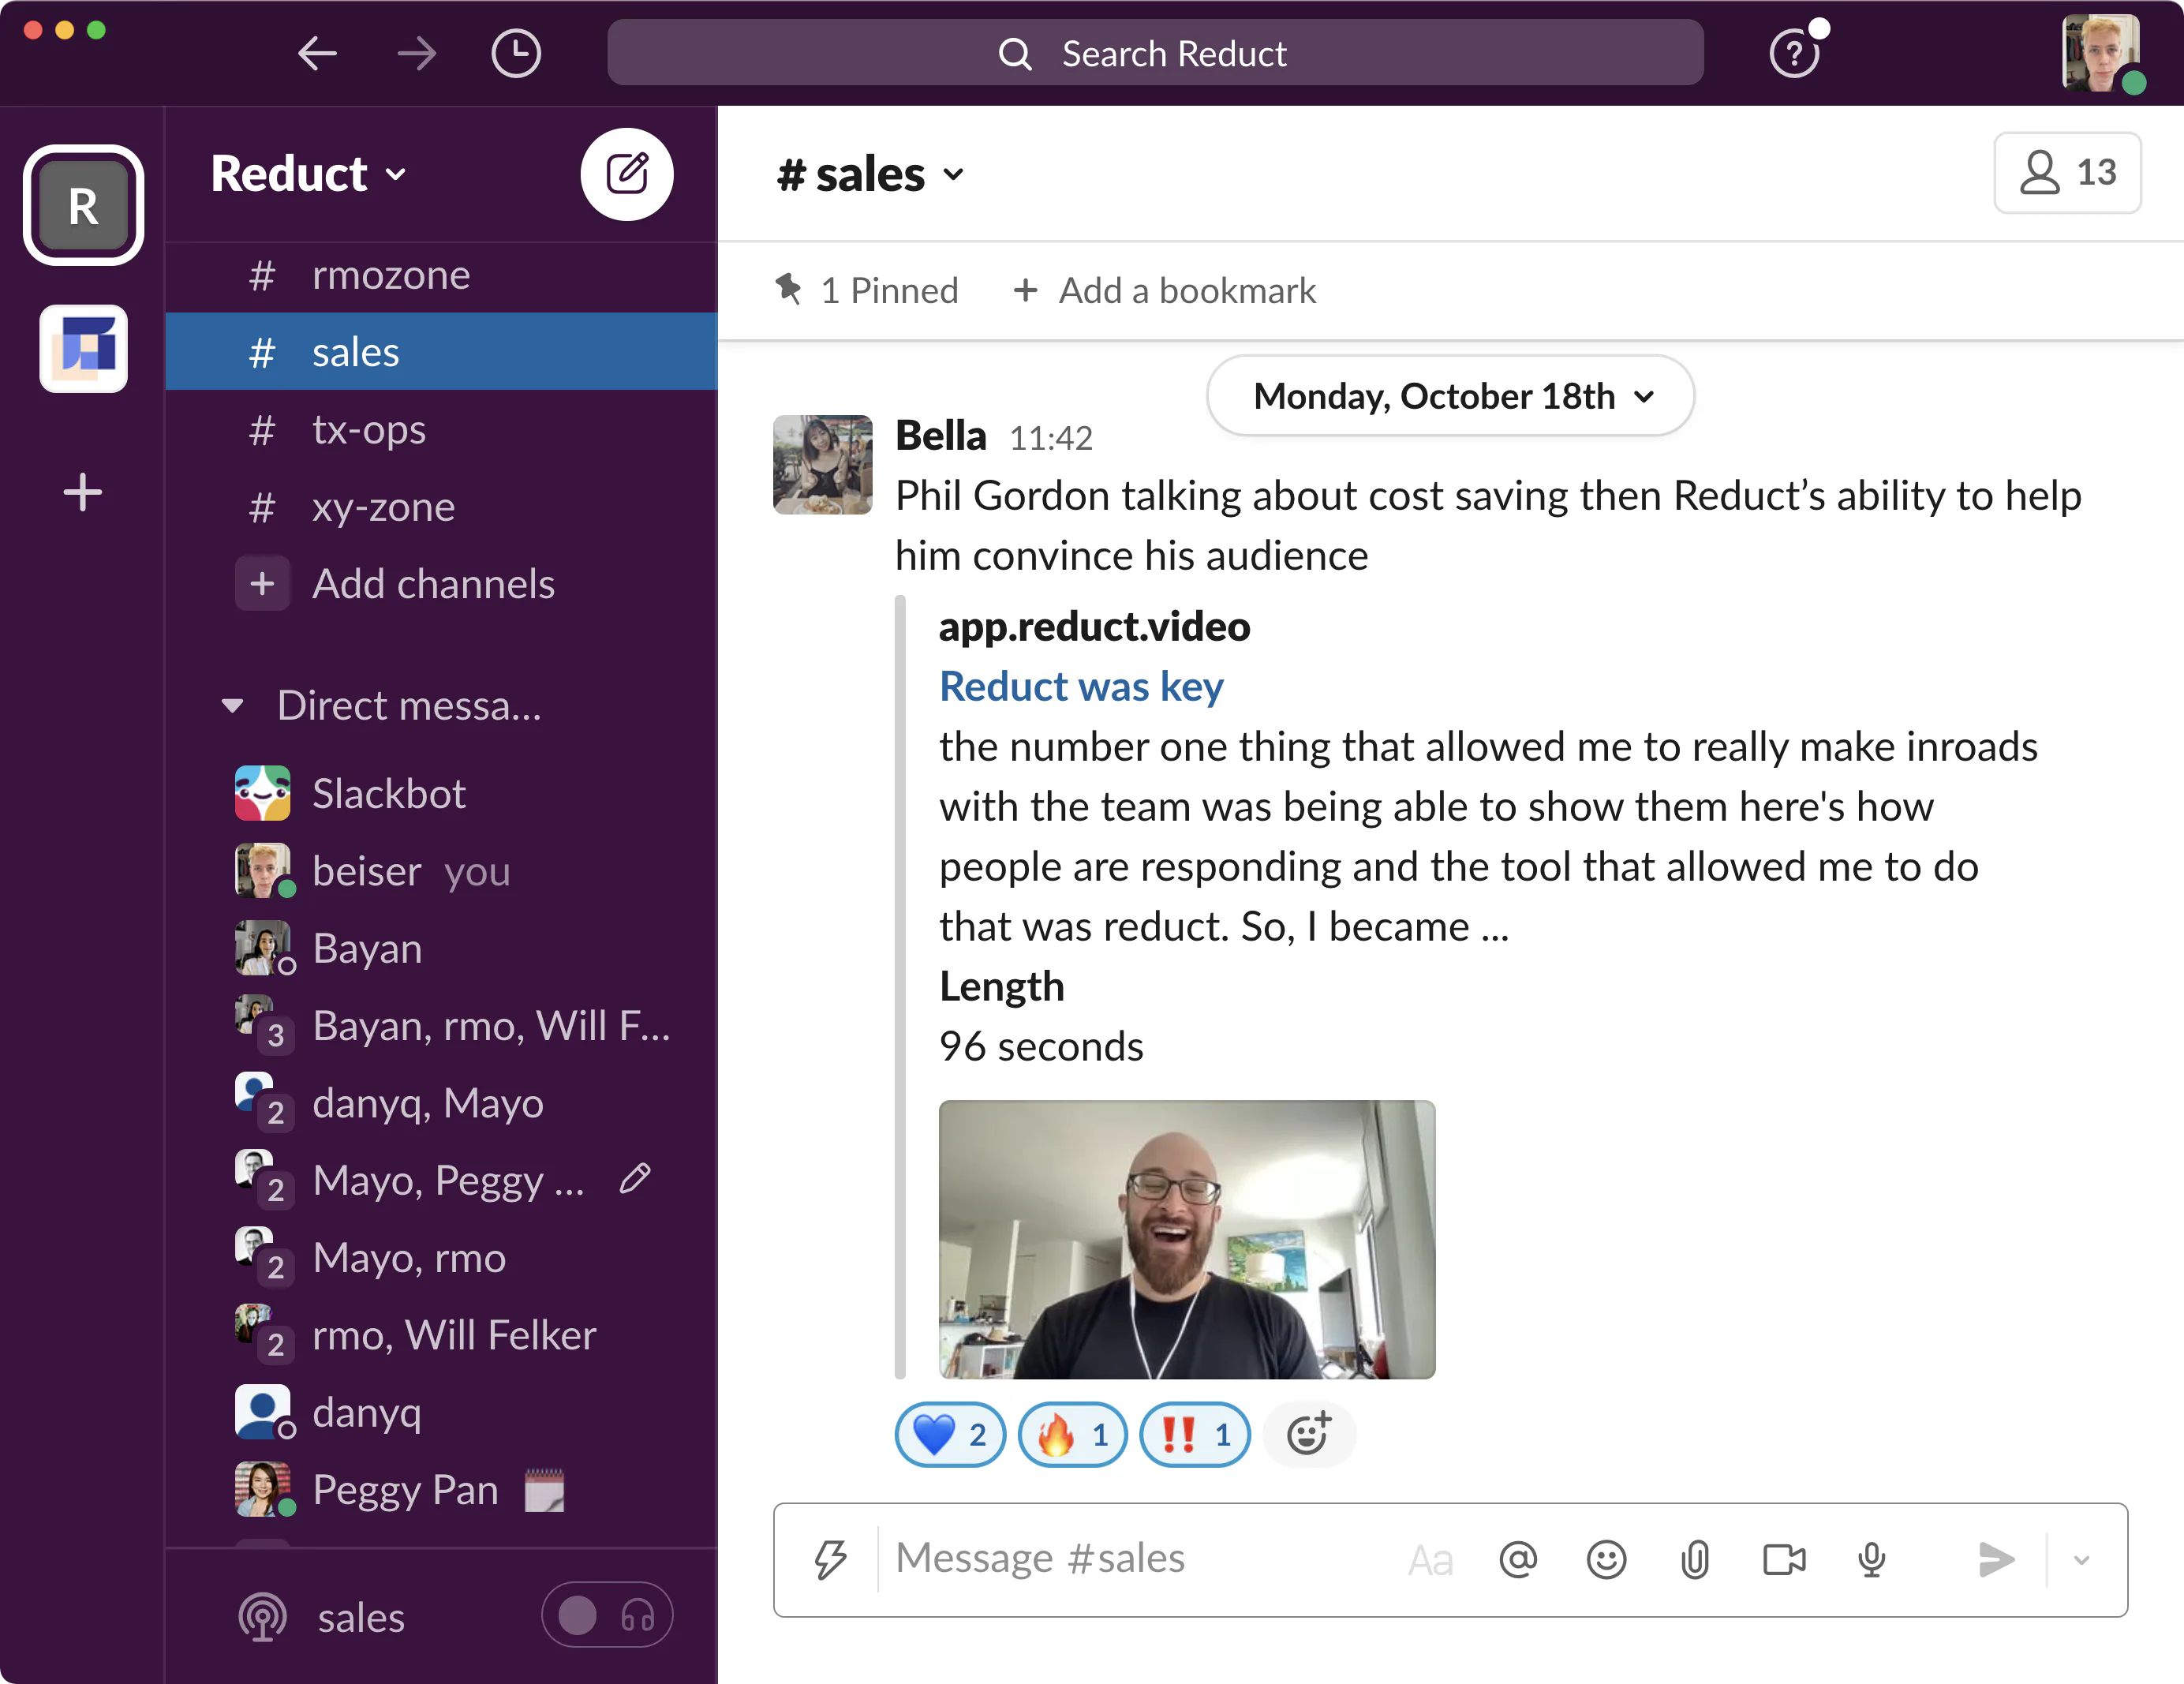
Task: Open Bella's profile from her name
Action: pos(941,436)
